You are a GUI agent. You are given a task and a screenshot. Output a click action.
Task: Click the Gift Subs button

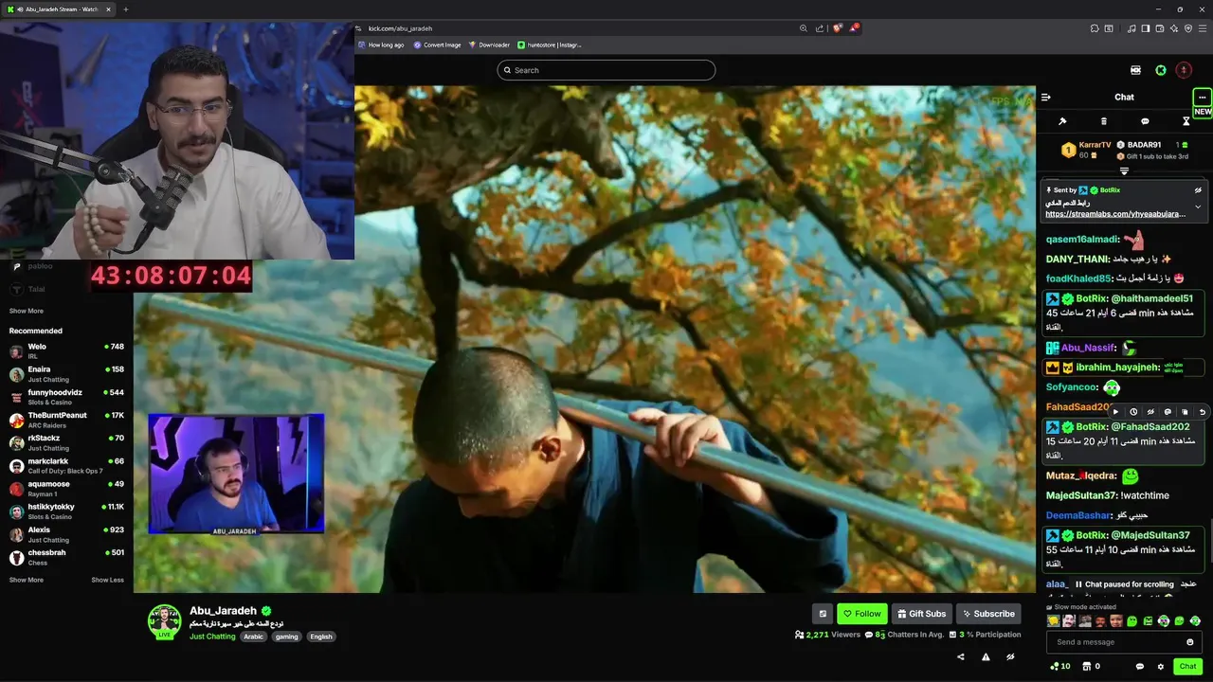(x=921, y=614)
